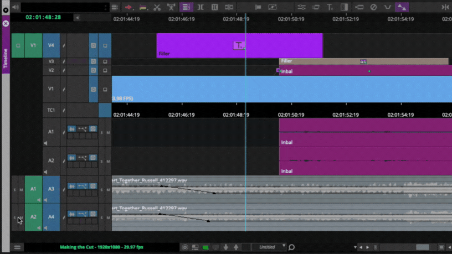Click Making the Cut project info text
The width and height of the screenshot is (452, 254).
(x=101, y=247)
